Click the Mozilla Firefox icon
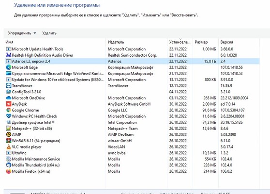Screen dimensions: 270x194 [x=8, y=171]
